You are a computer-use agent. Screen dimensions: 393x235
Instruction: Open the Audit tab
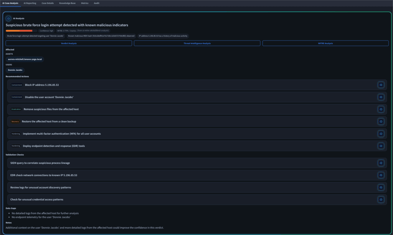coord(97,3)
